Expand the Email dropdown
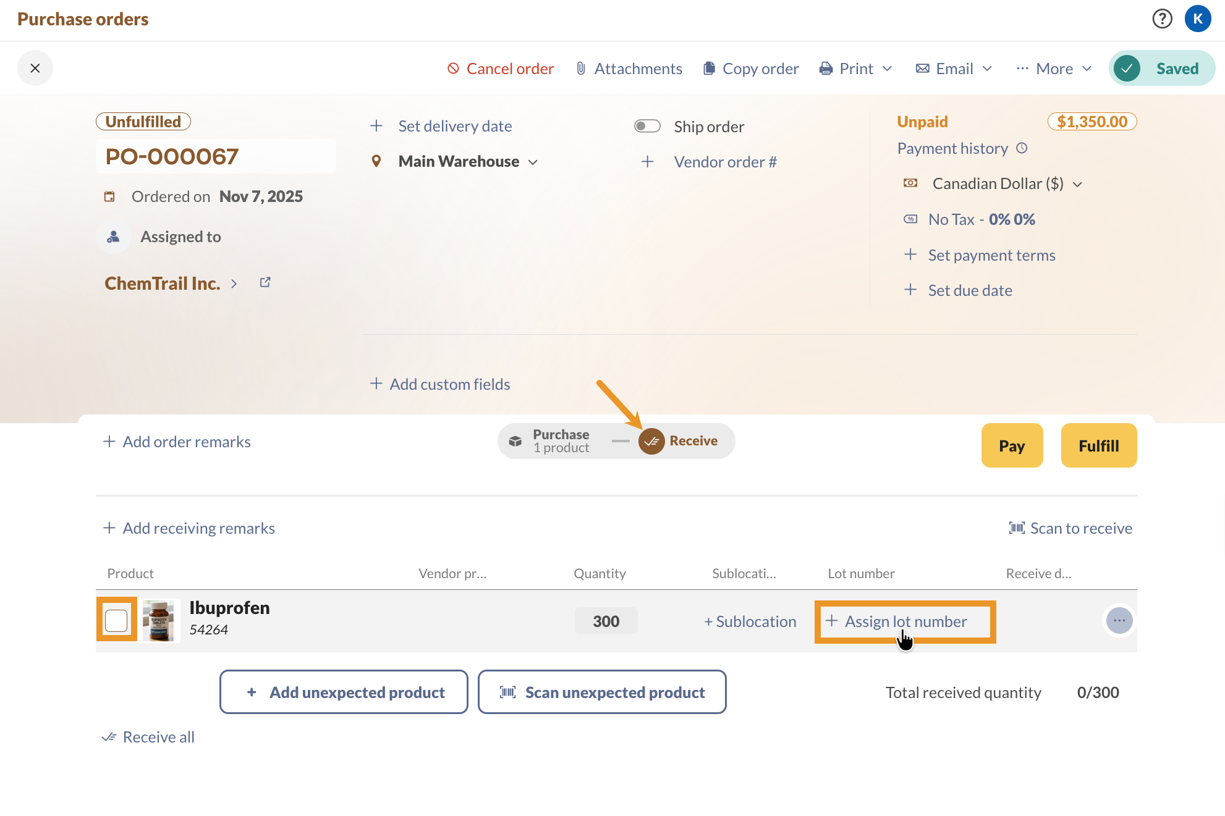 pyautogui.click(x=954, y=69)
